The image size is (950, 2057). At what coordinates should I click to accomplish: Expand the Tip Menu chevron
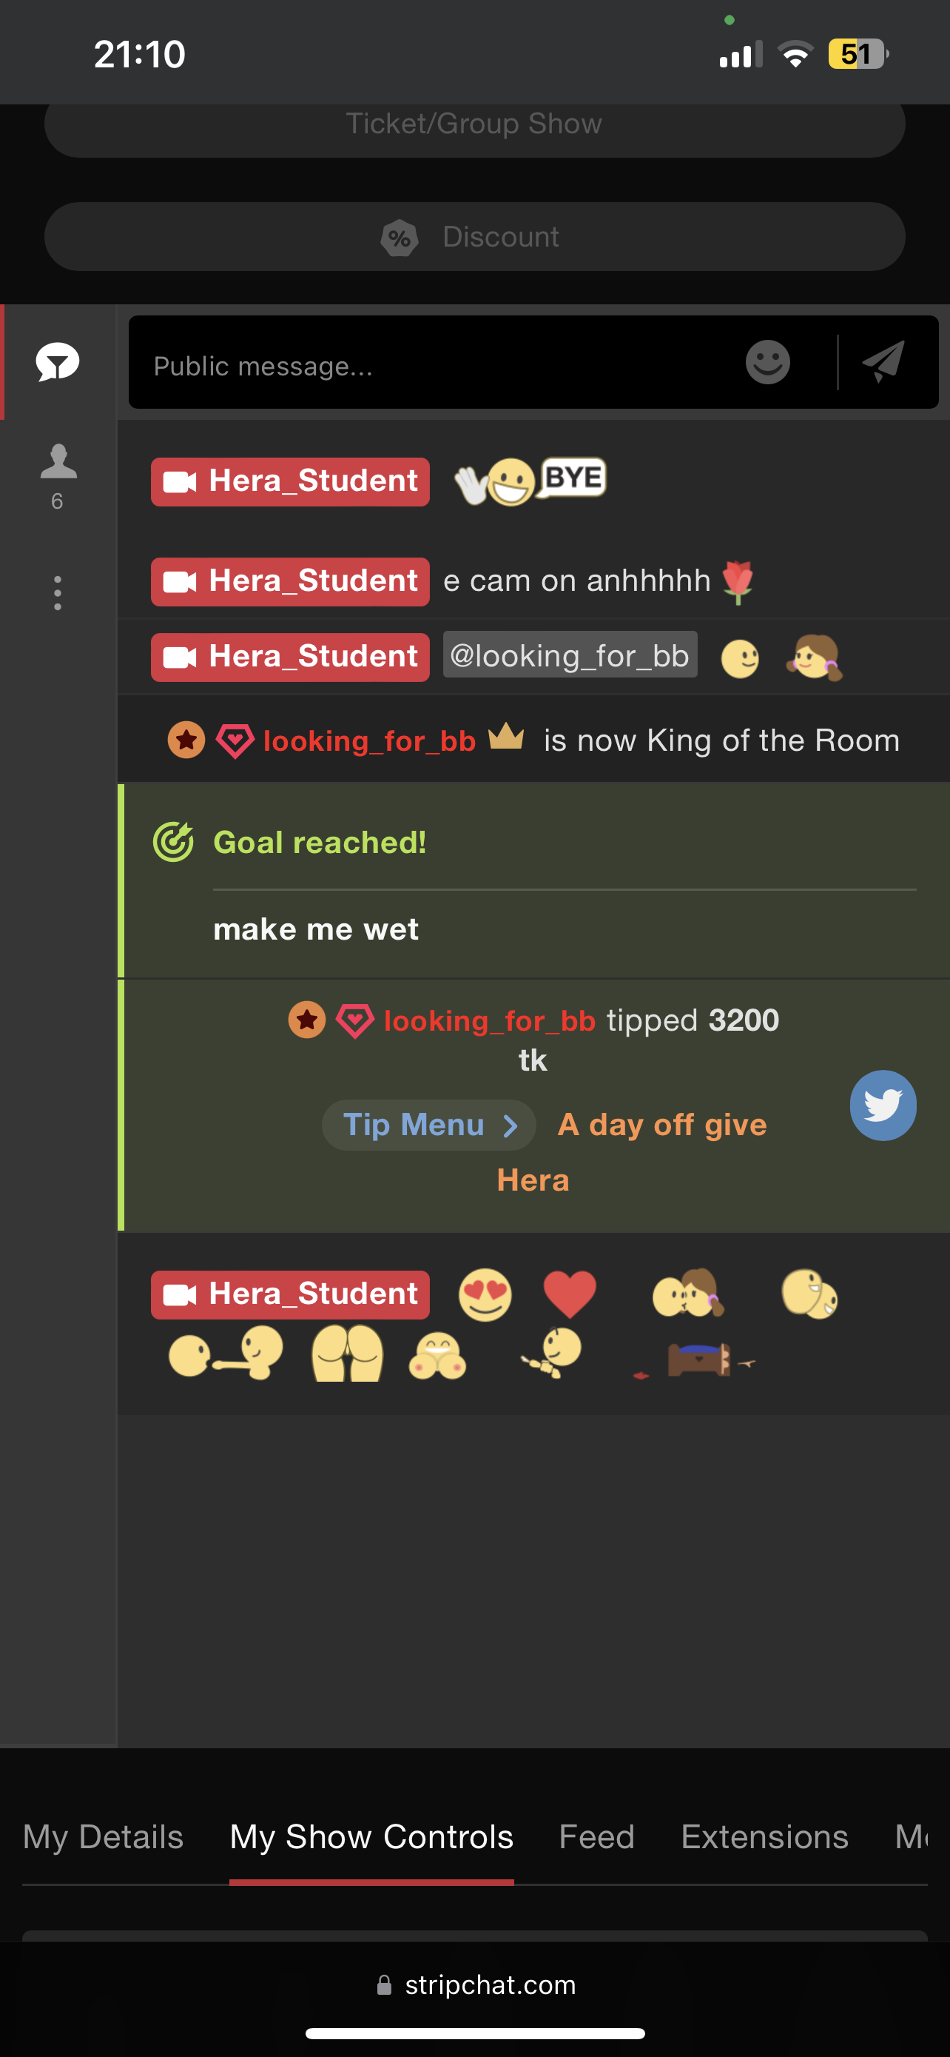tap(511, 1125)
